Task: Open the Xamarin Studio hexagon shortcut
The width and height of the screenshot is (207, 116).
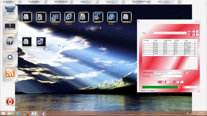Action: [112, 17]
